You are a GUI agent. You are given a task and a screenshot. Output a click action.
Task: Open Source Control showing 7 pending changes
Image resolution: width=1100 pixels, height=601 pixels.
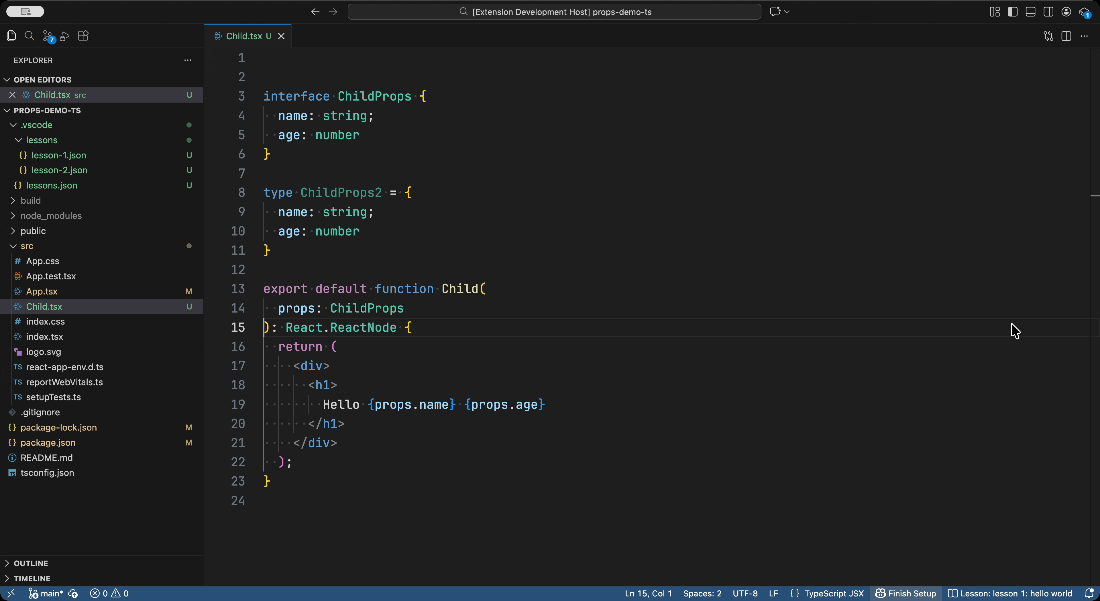47,36
